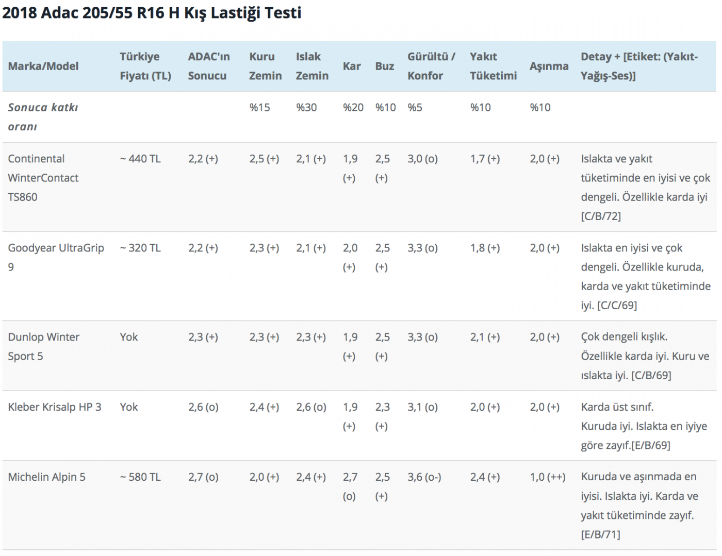Click Continental's '1,7 (+)' fuel consumption score
The height and width of the screenshot is (556, 722).
point(485,159)
